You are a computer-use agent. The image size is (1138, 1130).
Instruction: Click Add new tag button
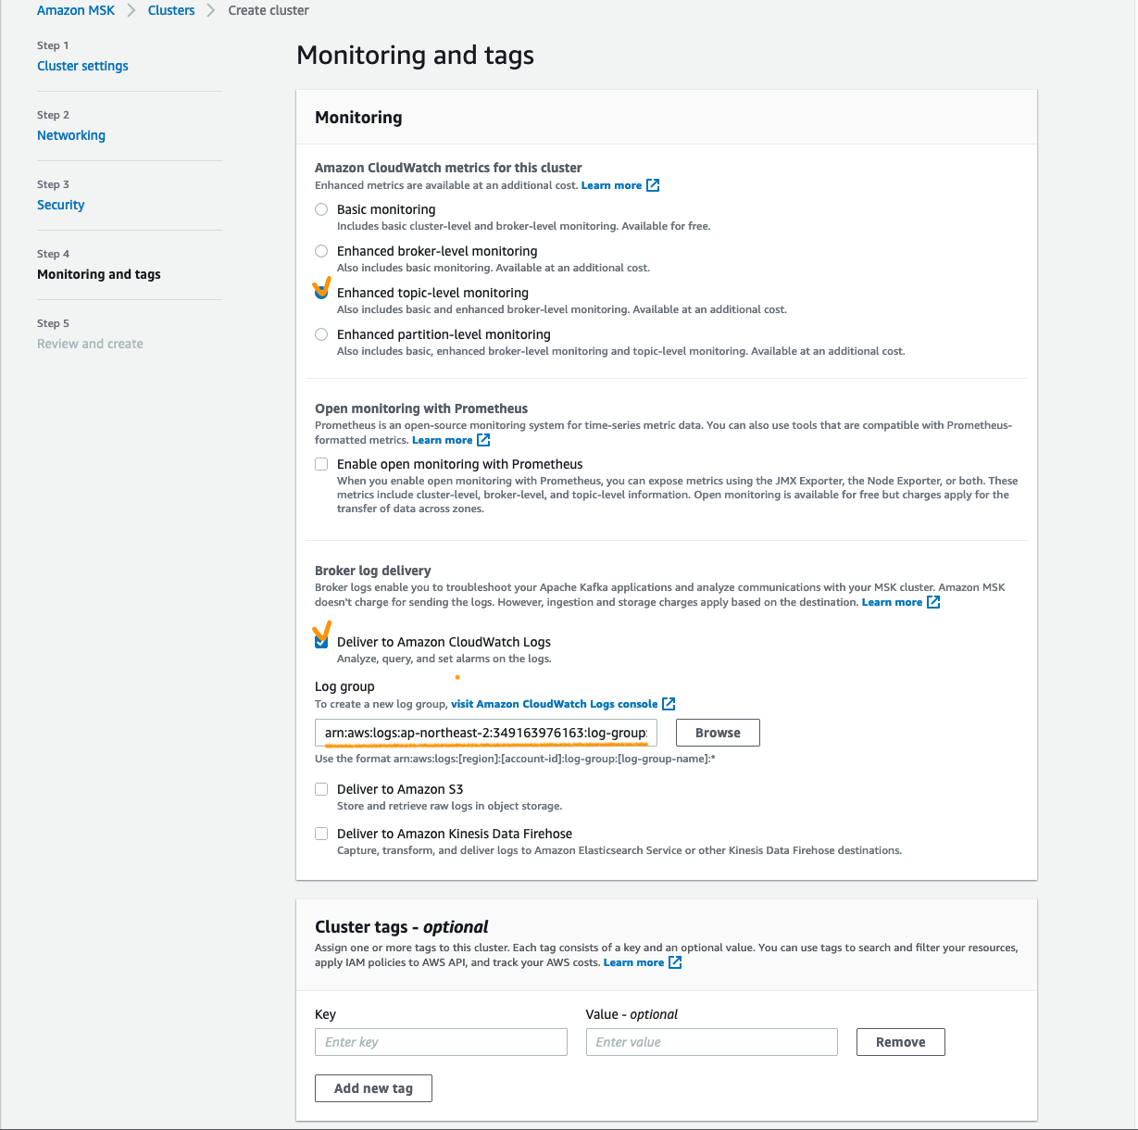point(373,1088)
